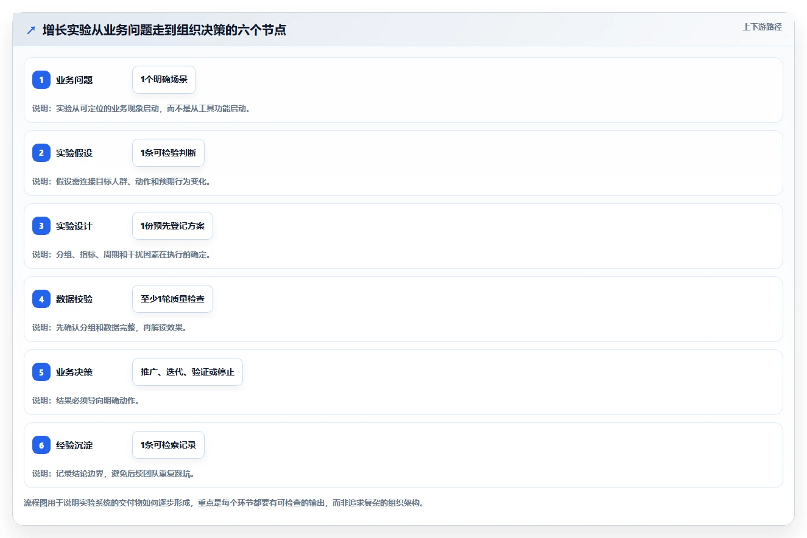
Task: Select the 至少1轮质量检查 chip
Action: pyautogui.click(x=172, y=299)
